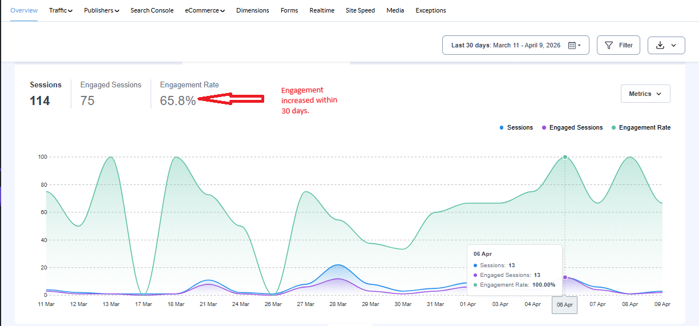Click the purple Engaged Sessions data point
This screenshot has height=326, width=699.
click(x=565, y=277)
